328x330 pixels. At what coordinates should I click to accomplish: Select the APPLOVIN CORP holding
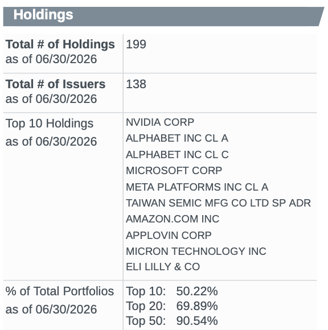pos(169,235)
